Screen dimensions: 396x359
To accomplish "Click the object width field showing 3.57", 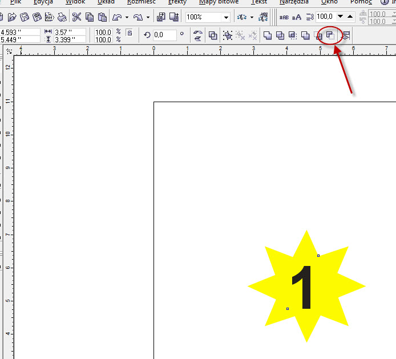I will [x=70, y=33].
